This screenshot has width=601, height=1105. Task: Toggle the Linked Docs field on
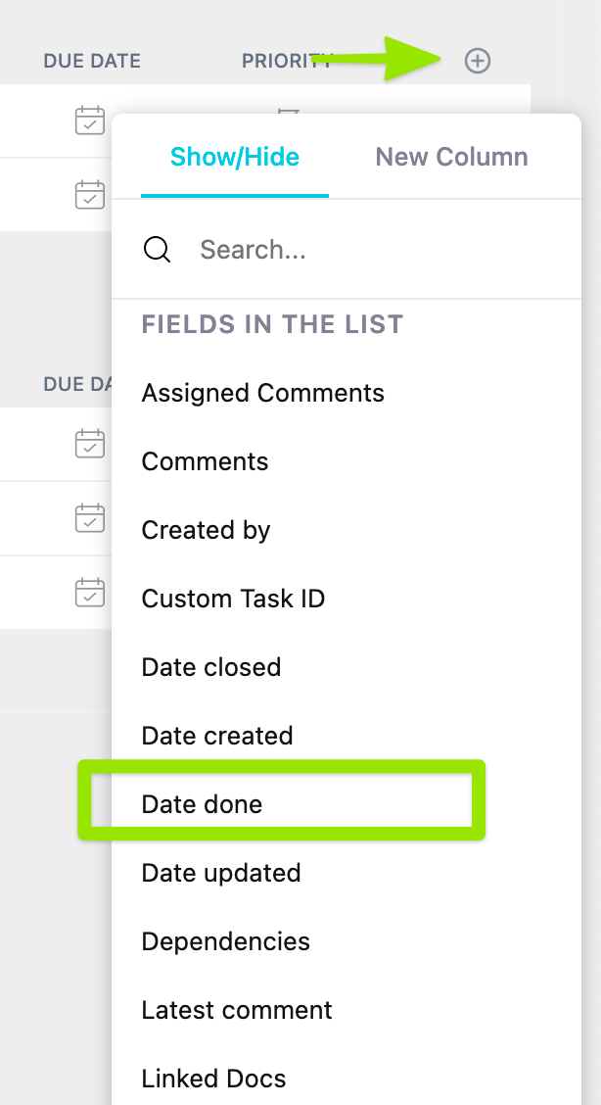(213, 1078)
